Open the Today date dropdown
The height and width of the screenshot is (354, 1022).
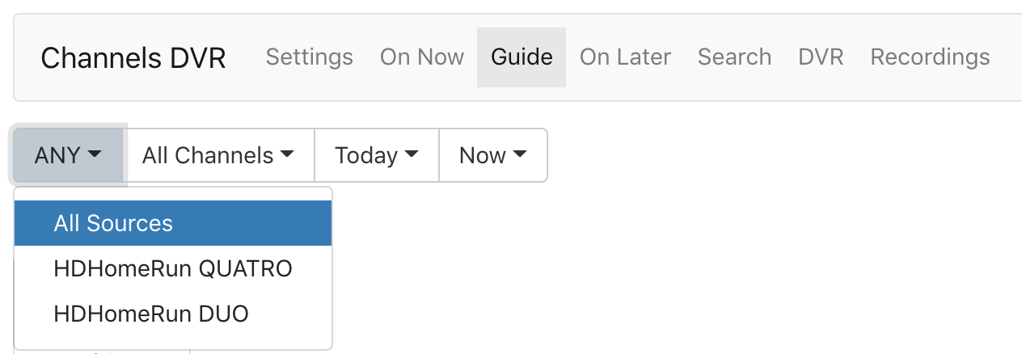pos(376,155)
